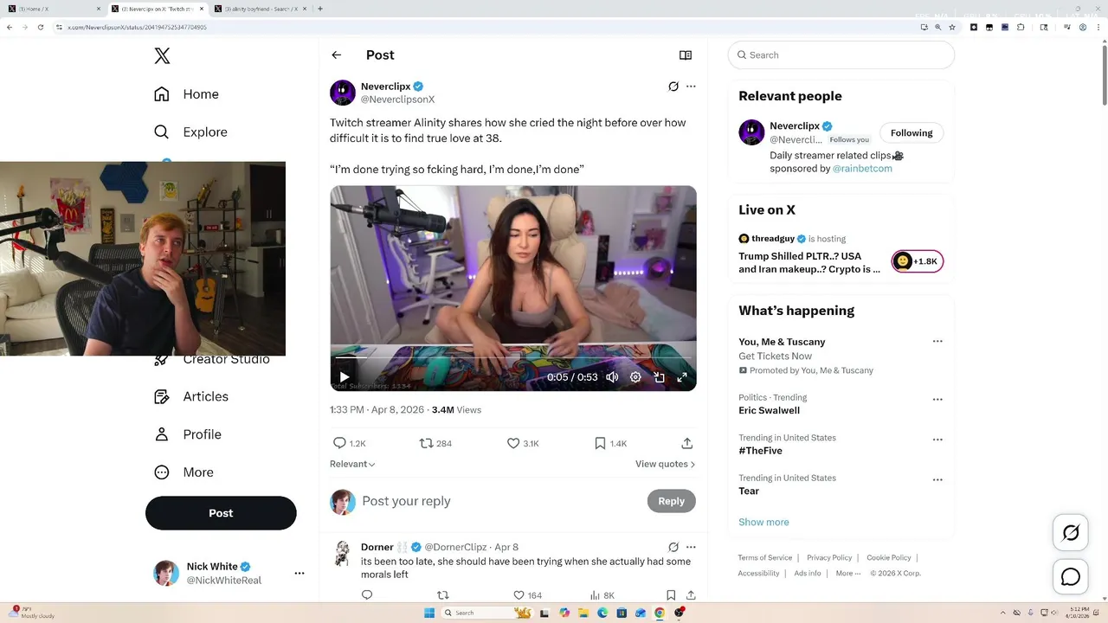
Task: Click the Search field at top right
Action: click(x=841, y=55)
